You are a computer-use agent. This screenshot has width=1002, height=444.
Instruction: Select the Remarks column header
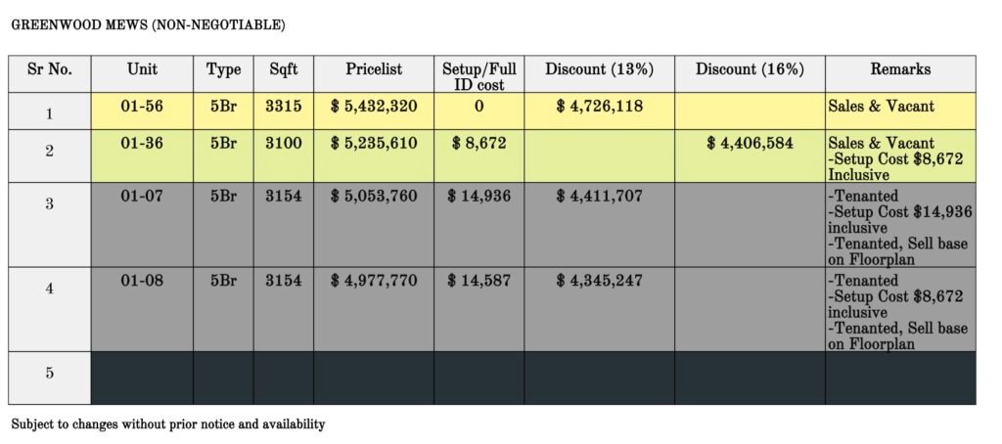point(900,74)
